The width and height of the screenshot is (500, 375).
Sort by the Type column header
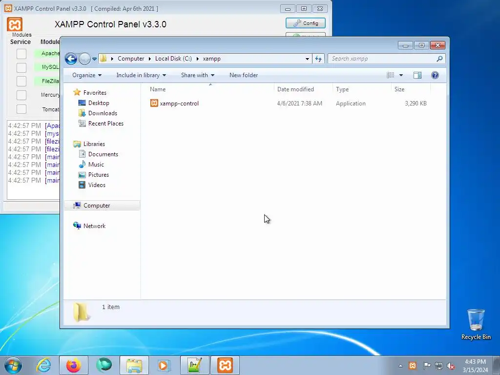coord(342,89)
